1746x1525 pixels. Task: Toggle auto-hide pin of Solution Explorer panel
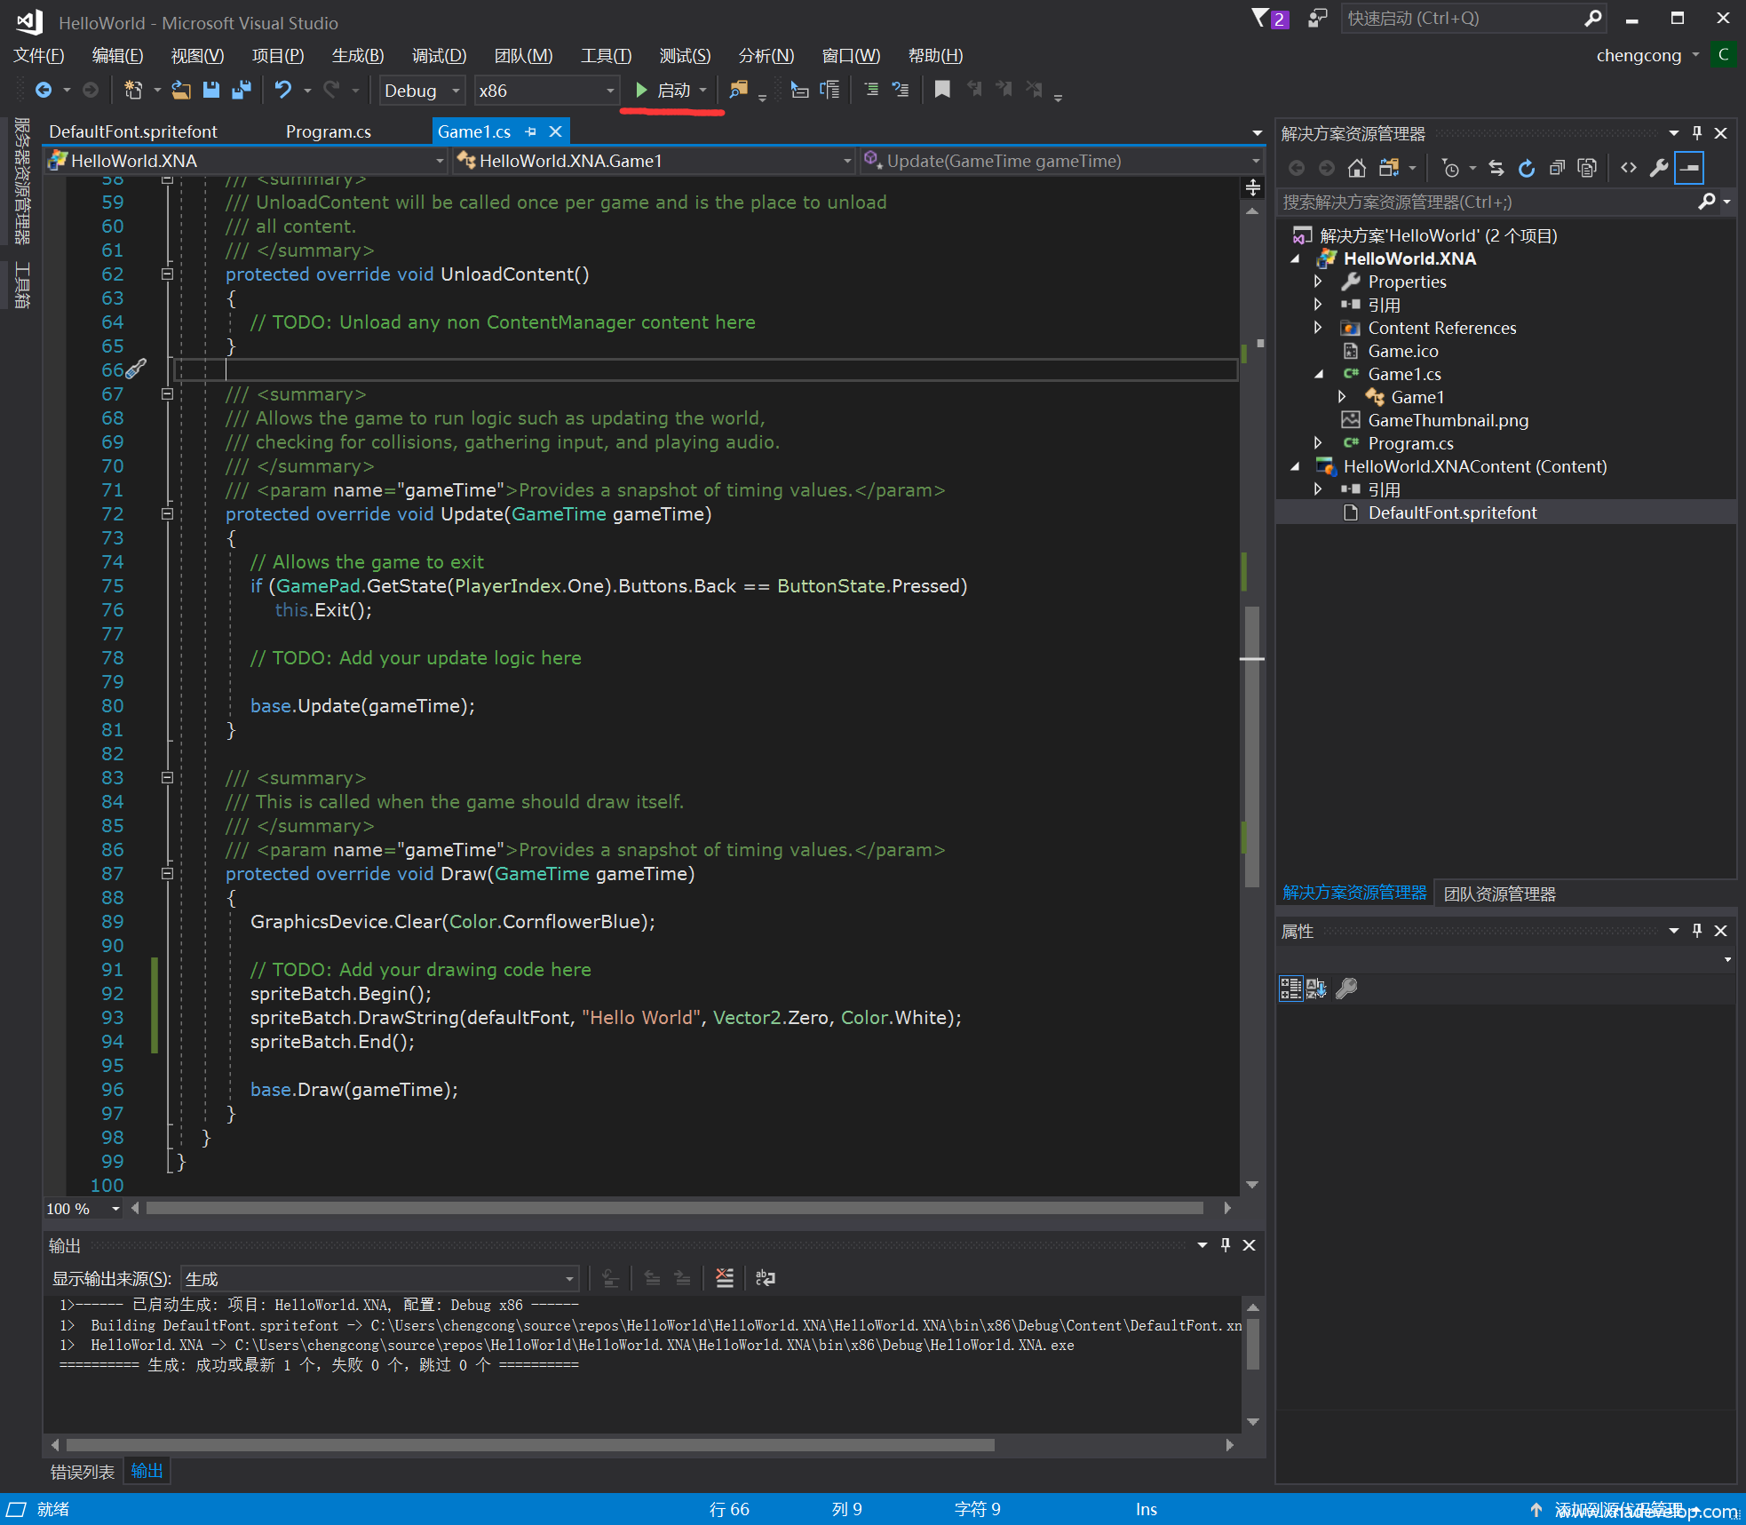point(1697,133)
